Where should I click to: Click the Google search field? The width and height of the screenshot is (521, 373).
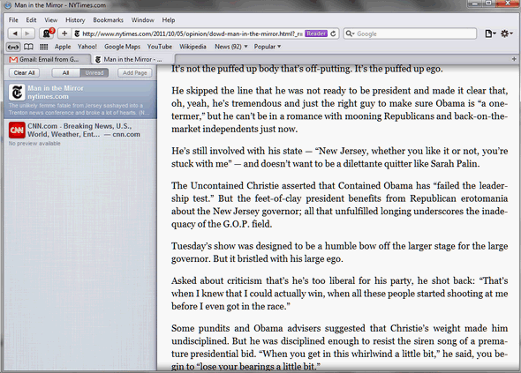pos(410,34)
